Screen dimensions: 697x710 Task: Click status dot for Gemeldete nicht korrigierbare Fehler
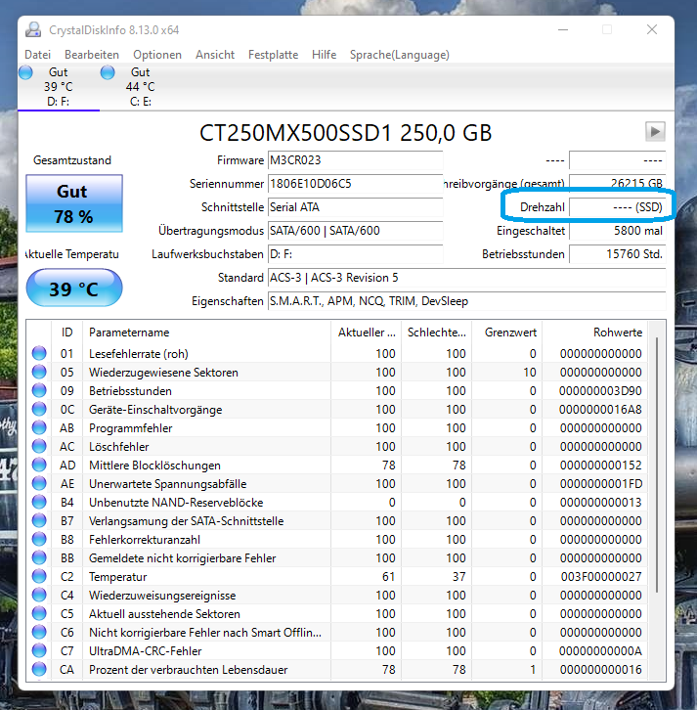[x=39, y=557]
